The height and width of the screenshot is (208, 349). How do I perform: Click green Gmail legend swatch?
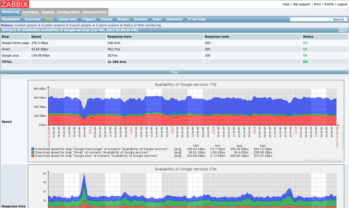point(33,152)
